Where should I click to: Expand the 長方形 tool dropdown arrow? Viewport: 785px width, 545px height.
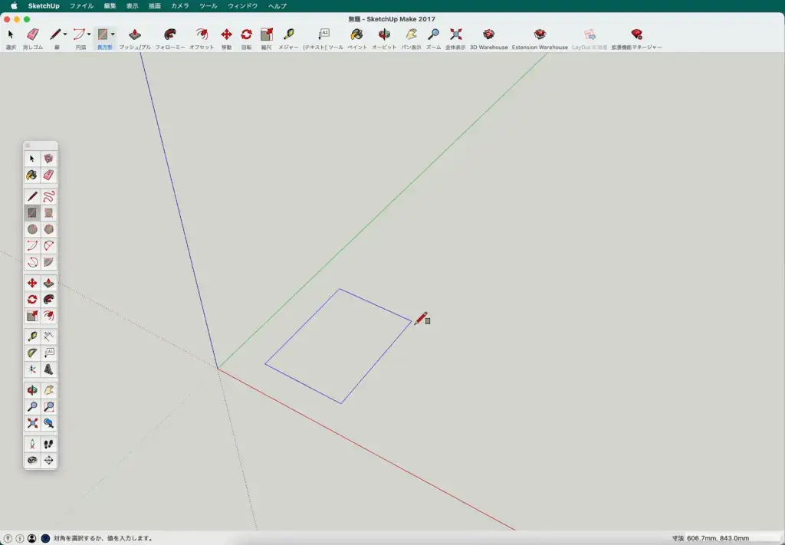coord(113,34)
